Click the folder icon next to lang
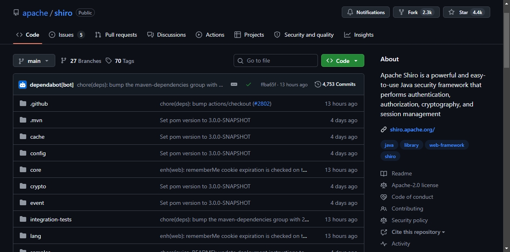Viewport: 510px width, 252px height. pos(23,236)
